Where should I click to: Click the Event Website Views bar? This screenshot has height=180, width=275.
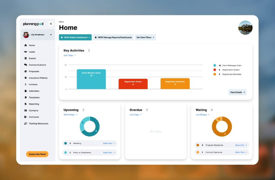(91, 79)
